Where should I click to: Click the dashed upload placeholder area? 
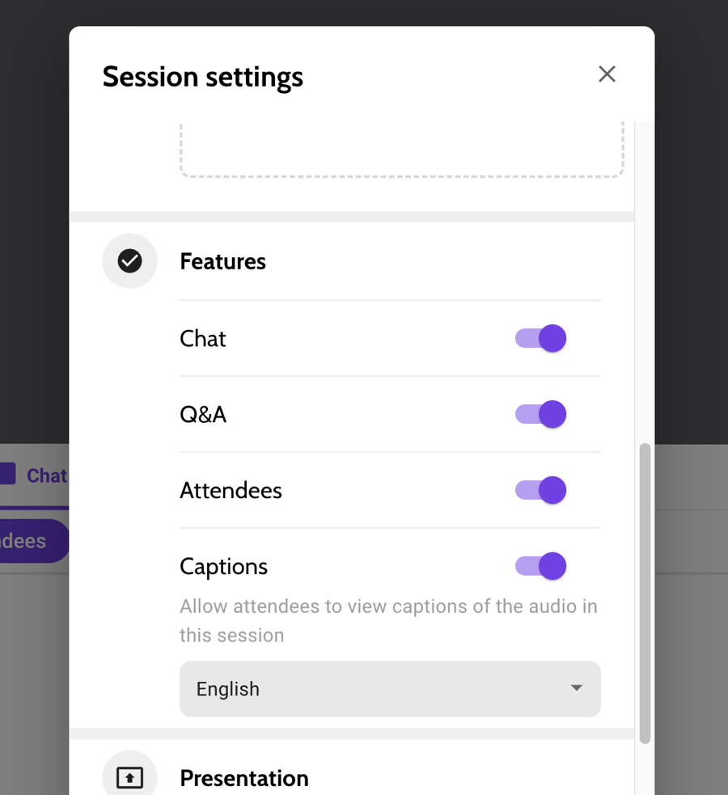pos(401,150)
